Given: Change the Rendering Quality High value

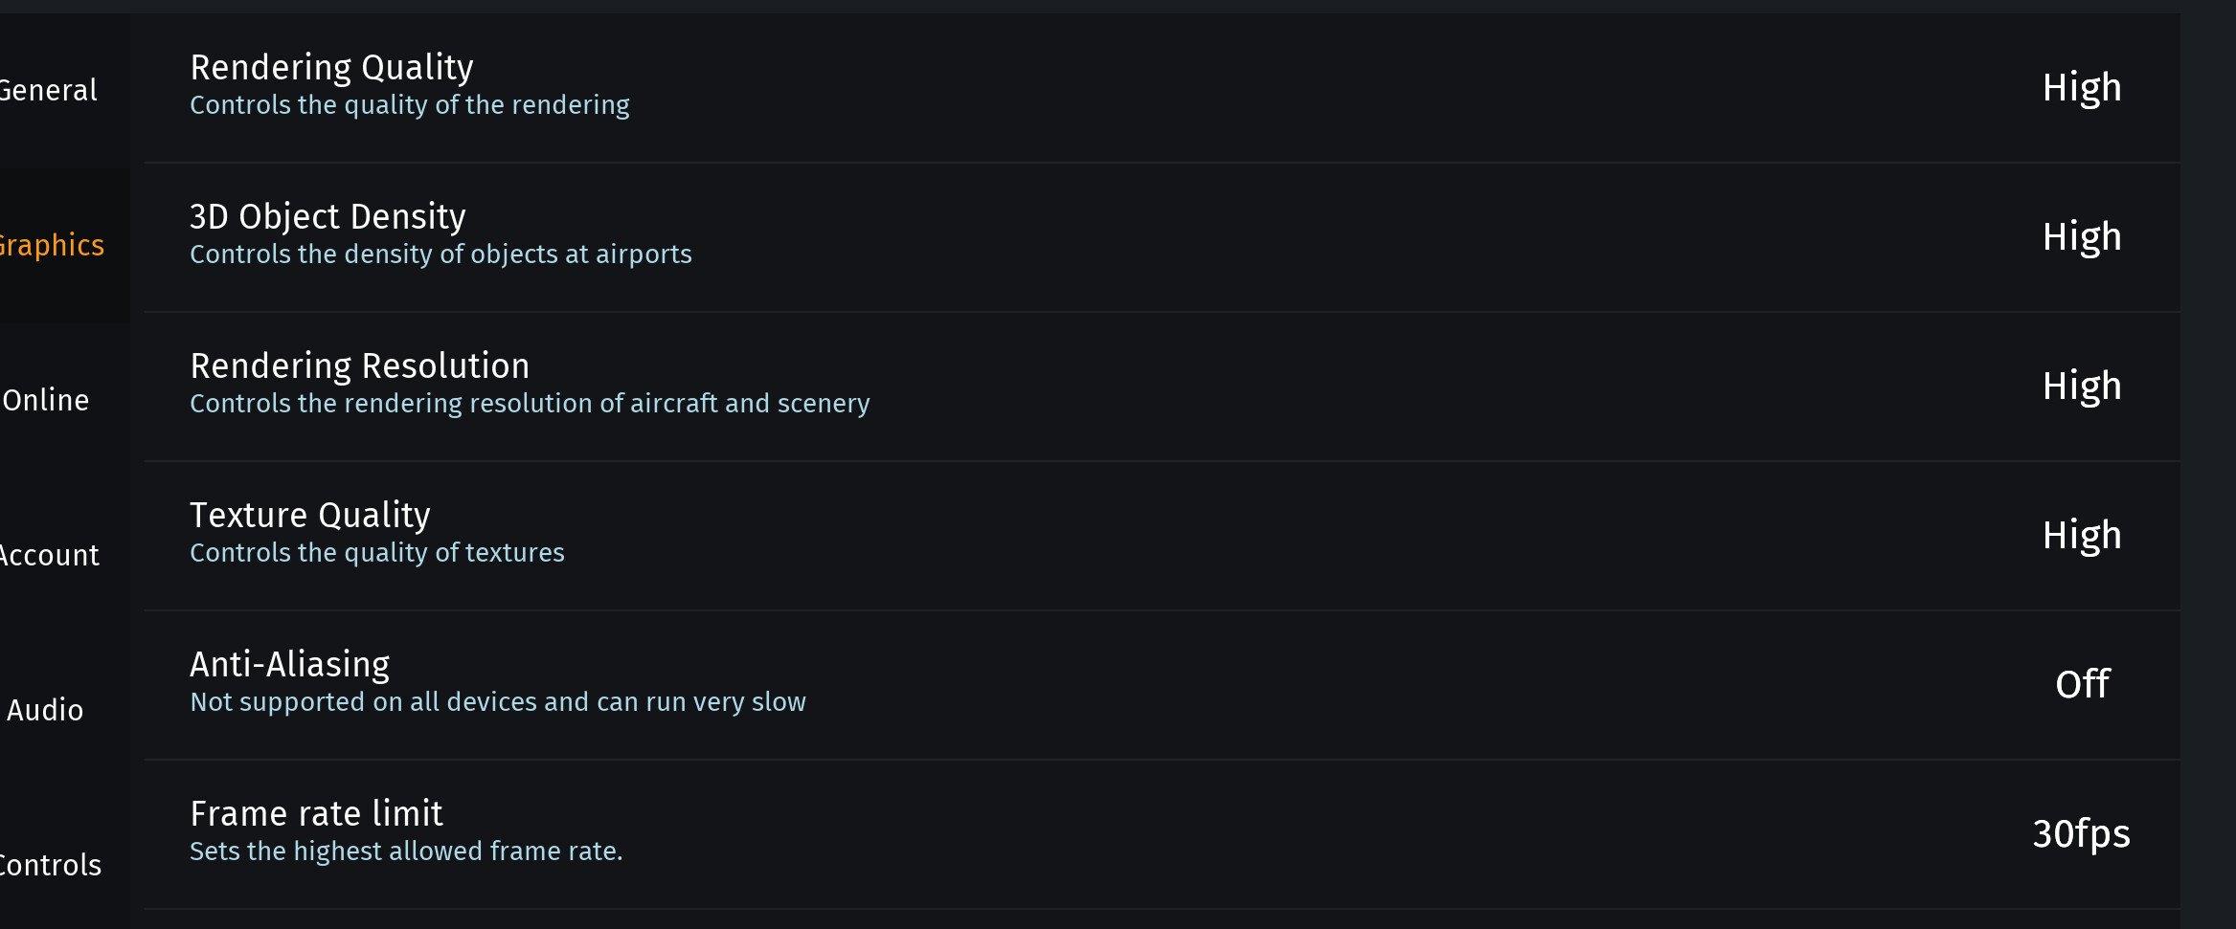Looking at the screenshot, I should pos(2081,88).
